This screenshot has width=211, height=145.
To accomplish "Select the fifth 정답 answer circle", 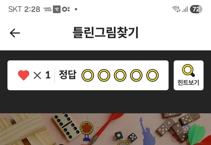I will [152, 75].
